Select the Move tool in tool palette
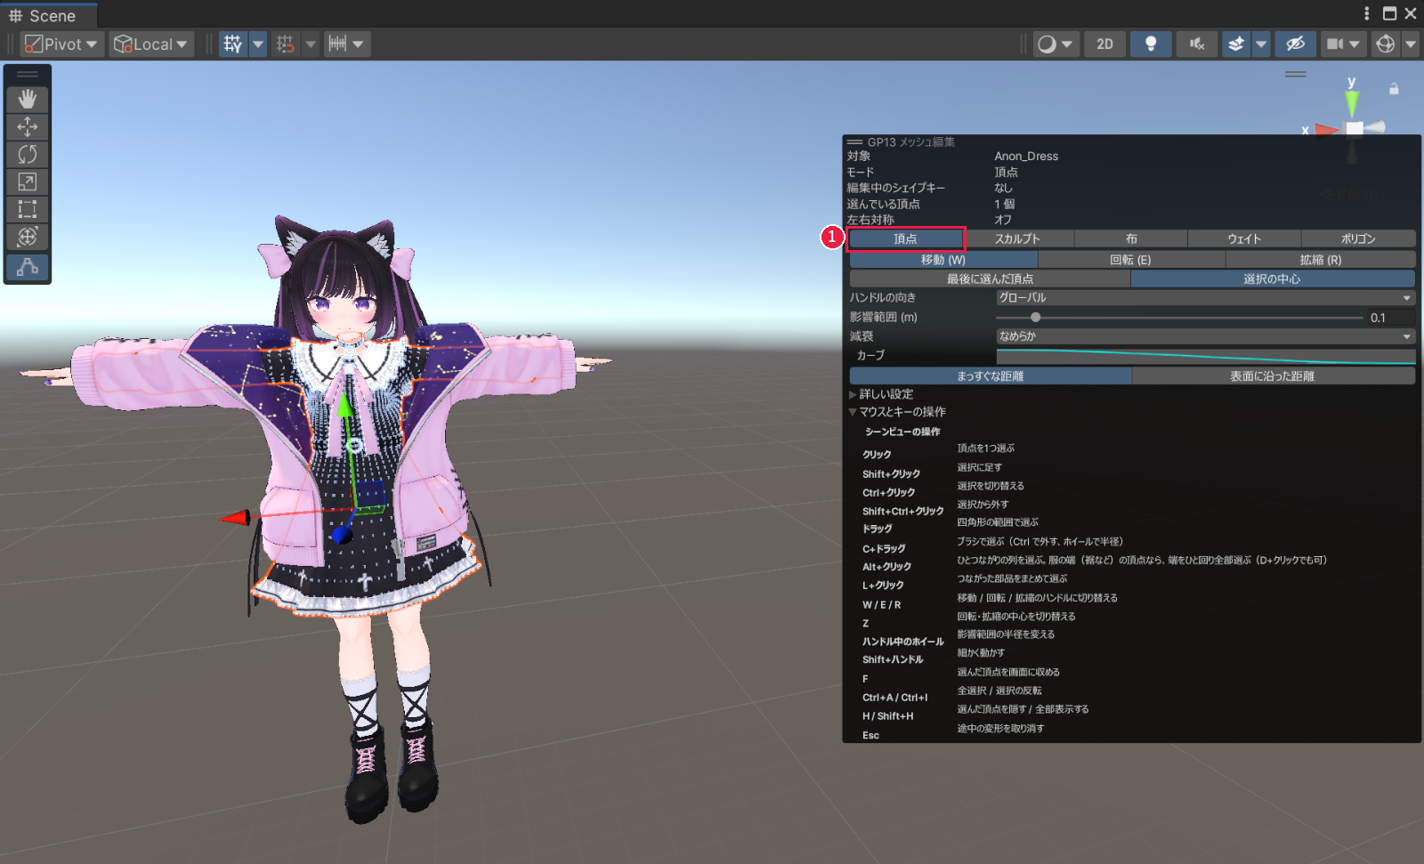This screenshot has height=864, width=1424. point(28,126)
